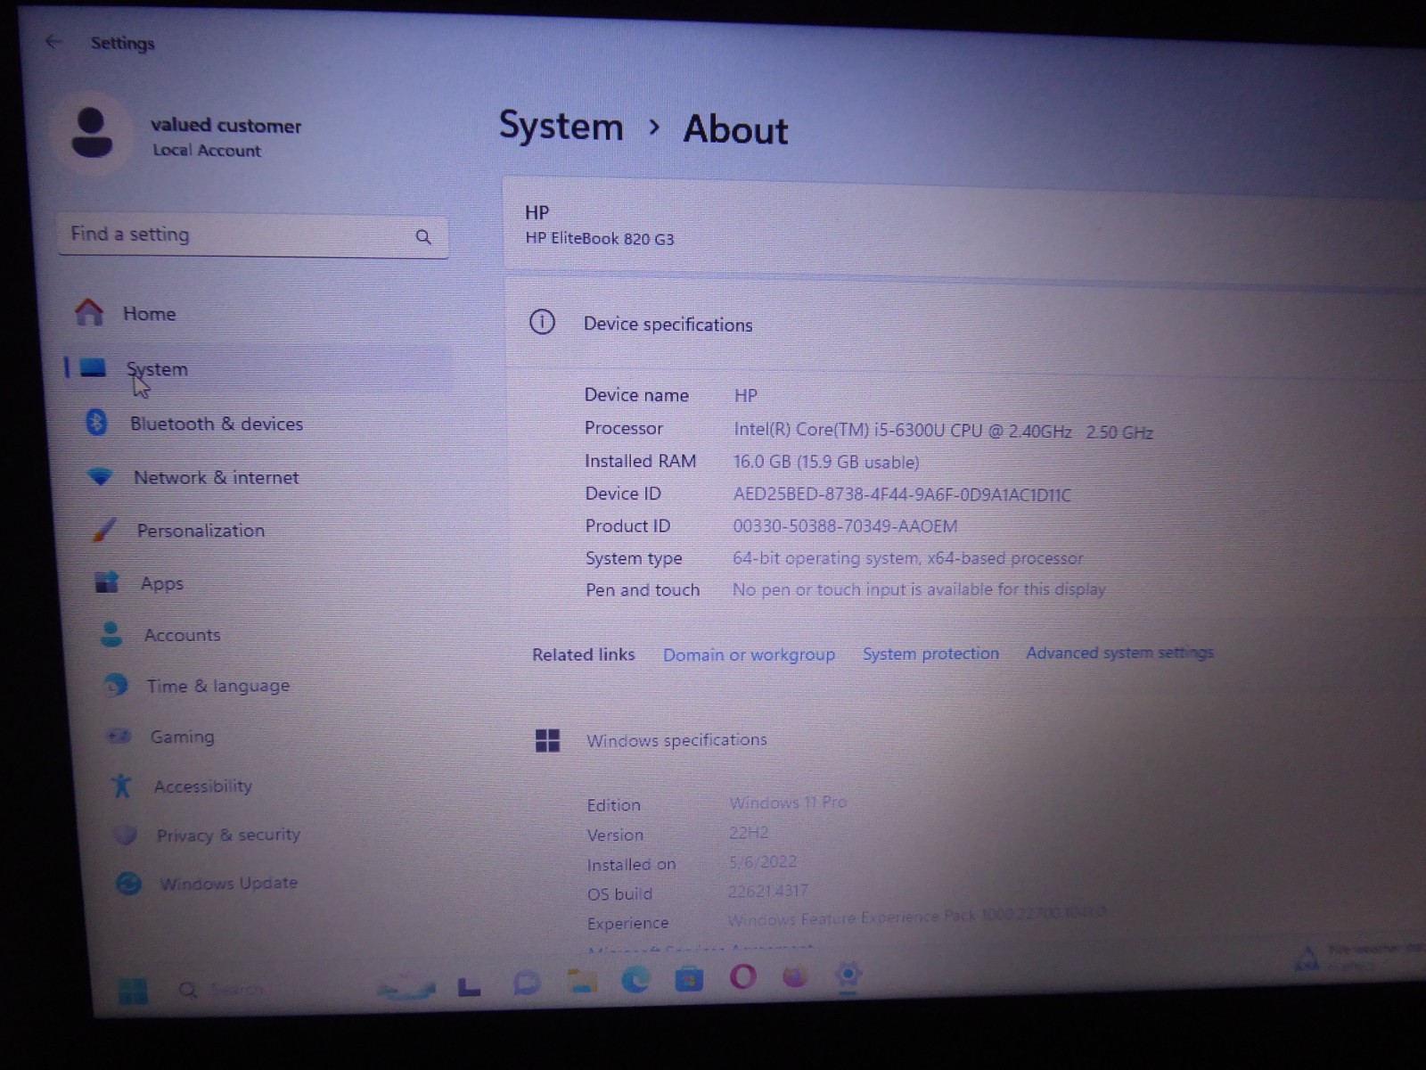Click the Settings gear on the taskbar
The image size is (1426, 1070).
click(848, 975)
